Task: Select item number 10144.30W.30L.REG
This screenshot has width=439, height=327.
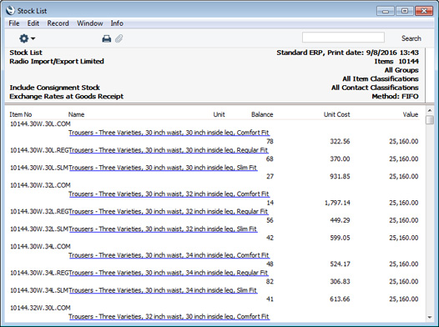Action: 39,150
